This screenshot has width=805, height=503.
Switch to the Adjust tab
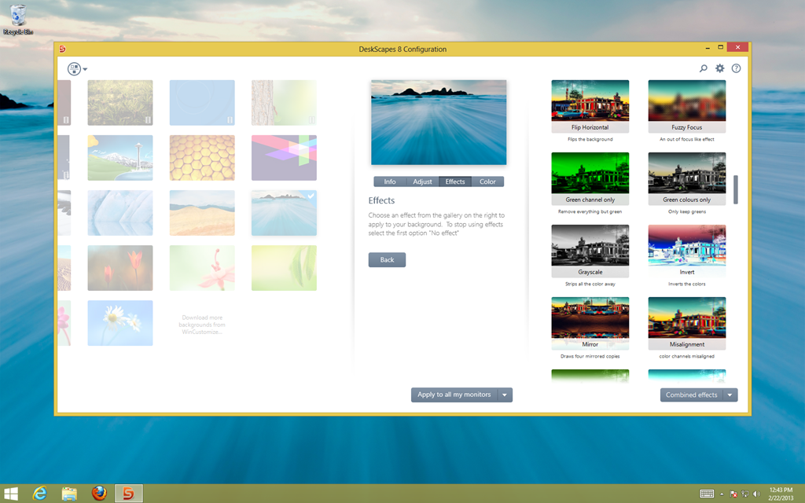[422, 182]
